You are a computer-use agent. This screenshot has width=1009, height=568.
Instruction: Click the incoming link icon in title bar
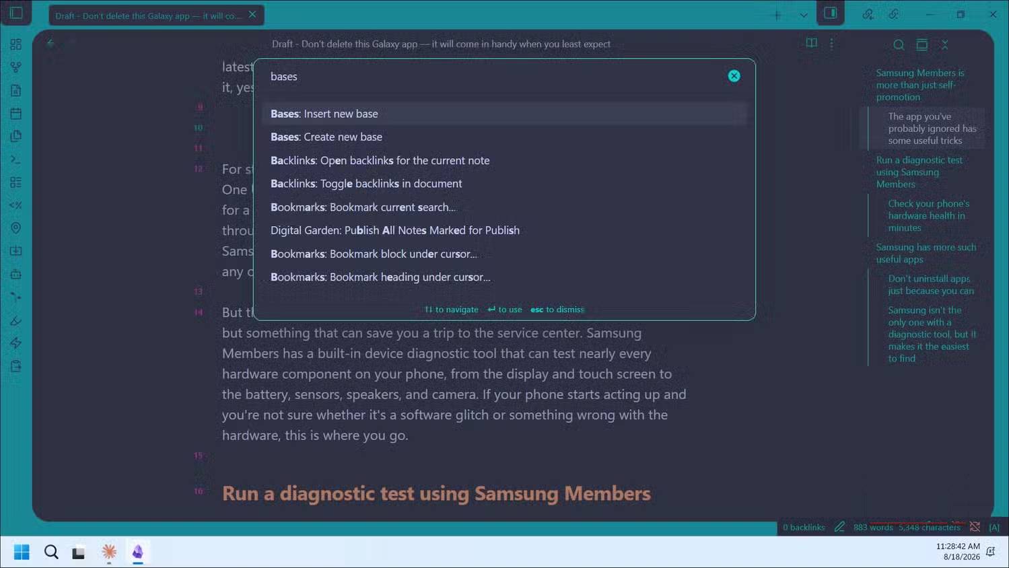(x=868, y=14)
